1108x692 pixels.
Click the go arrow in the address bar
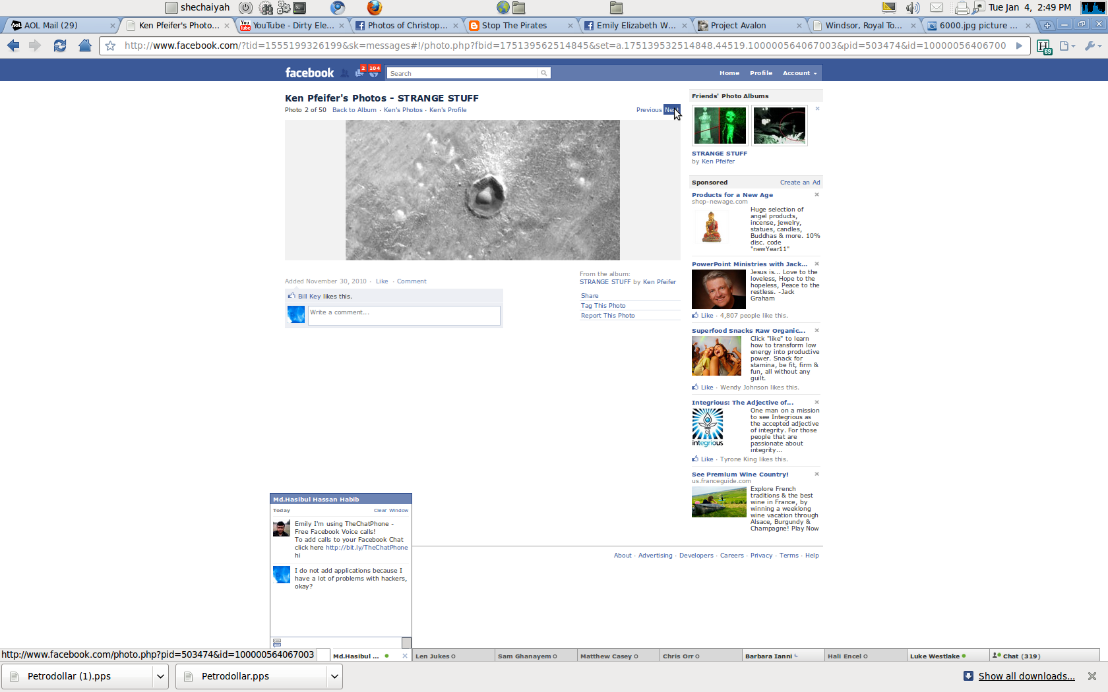[1019, 45]
